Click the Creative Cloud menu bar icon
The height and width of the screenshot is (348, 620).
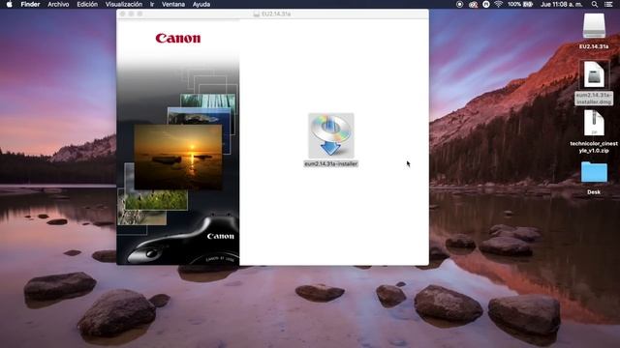click(x=473, y=4)
